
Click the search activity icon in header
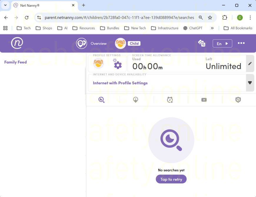202,43
